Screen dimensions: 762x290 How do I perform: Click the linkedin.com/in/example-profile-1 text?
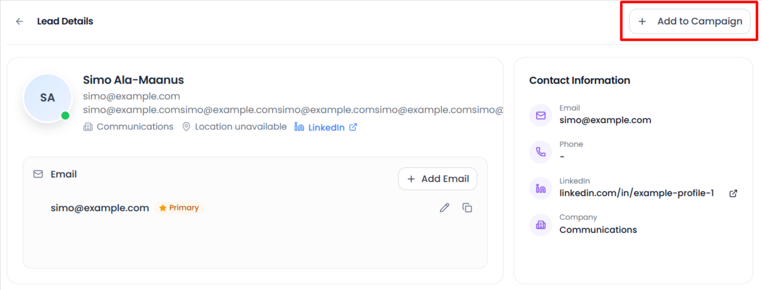click(636, 193)
